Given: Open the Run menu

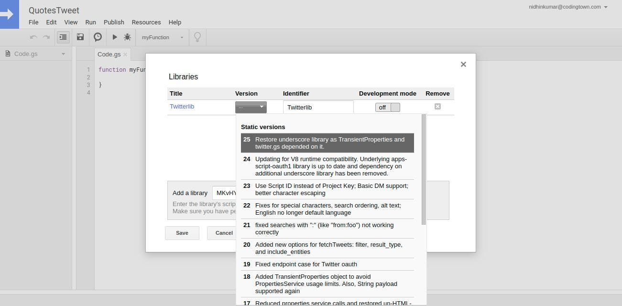Looking at the screenshot, I should click(90, 22).
